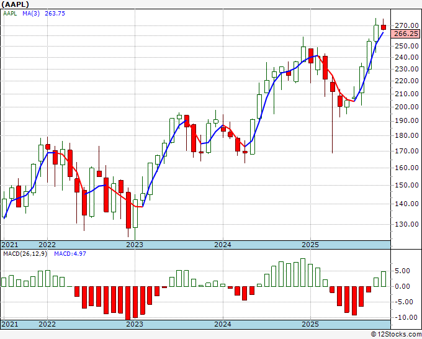The height and width of the screenshot is (339, 422).
Task: Click the 230.00 price axis label
Action: (406, 69)
